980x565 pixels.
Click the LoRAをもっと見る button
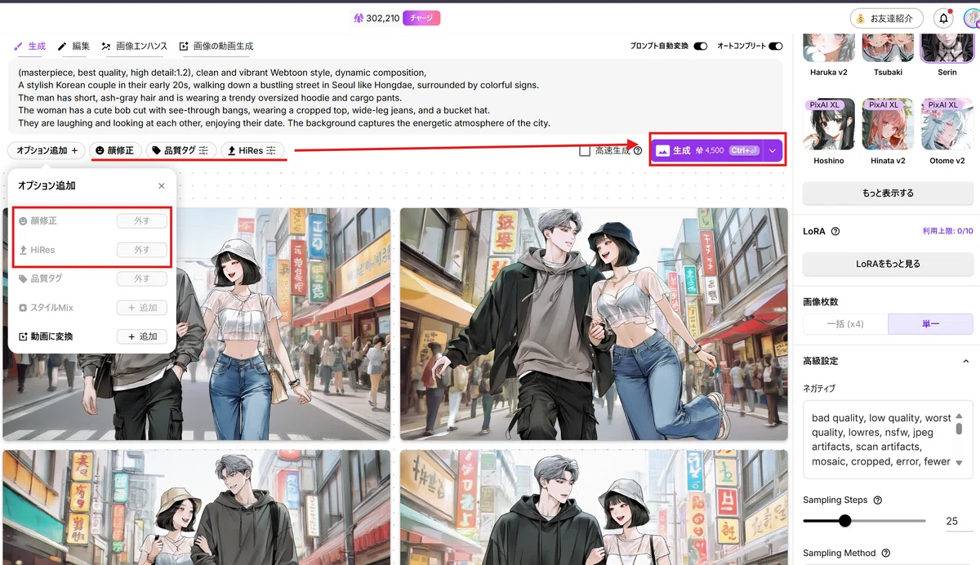coord(888,264)
